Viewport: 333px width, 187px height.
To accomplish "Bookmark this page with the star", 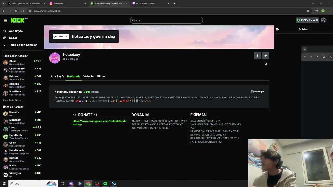I will 308,11.
